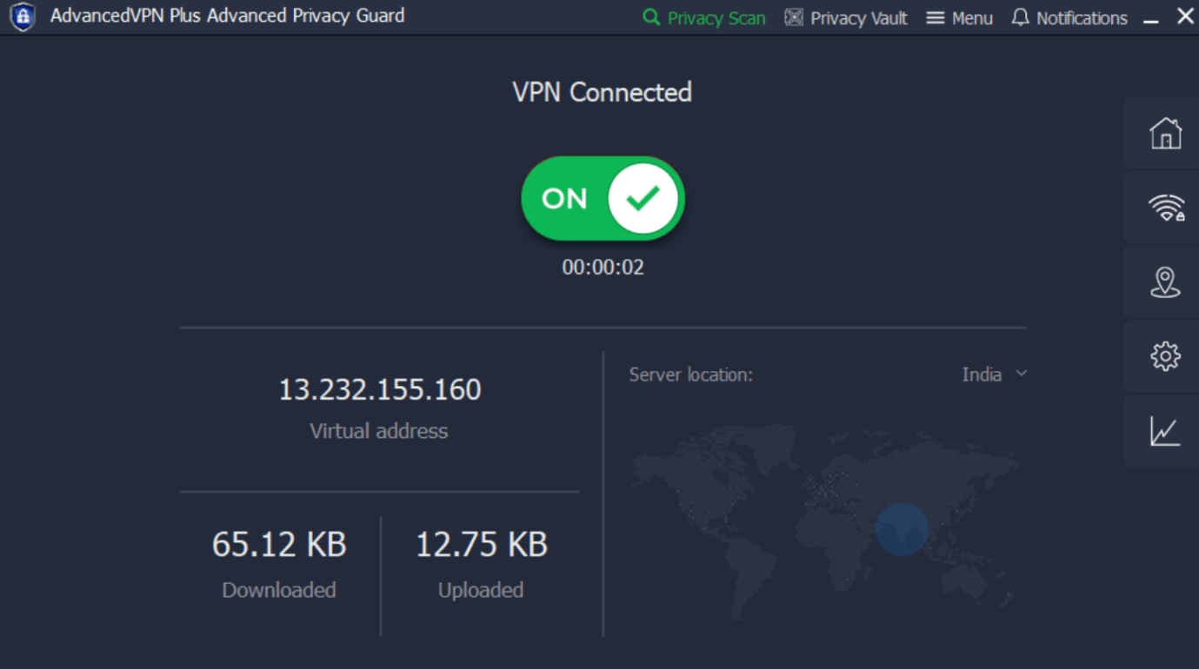The height and width of the screenshot is (669, 1199).
Task: Open the Menu hamburger item
Action: click(960, 17)
